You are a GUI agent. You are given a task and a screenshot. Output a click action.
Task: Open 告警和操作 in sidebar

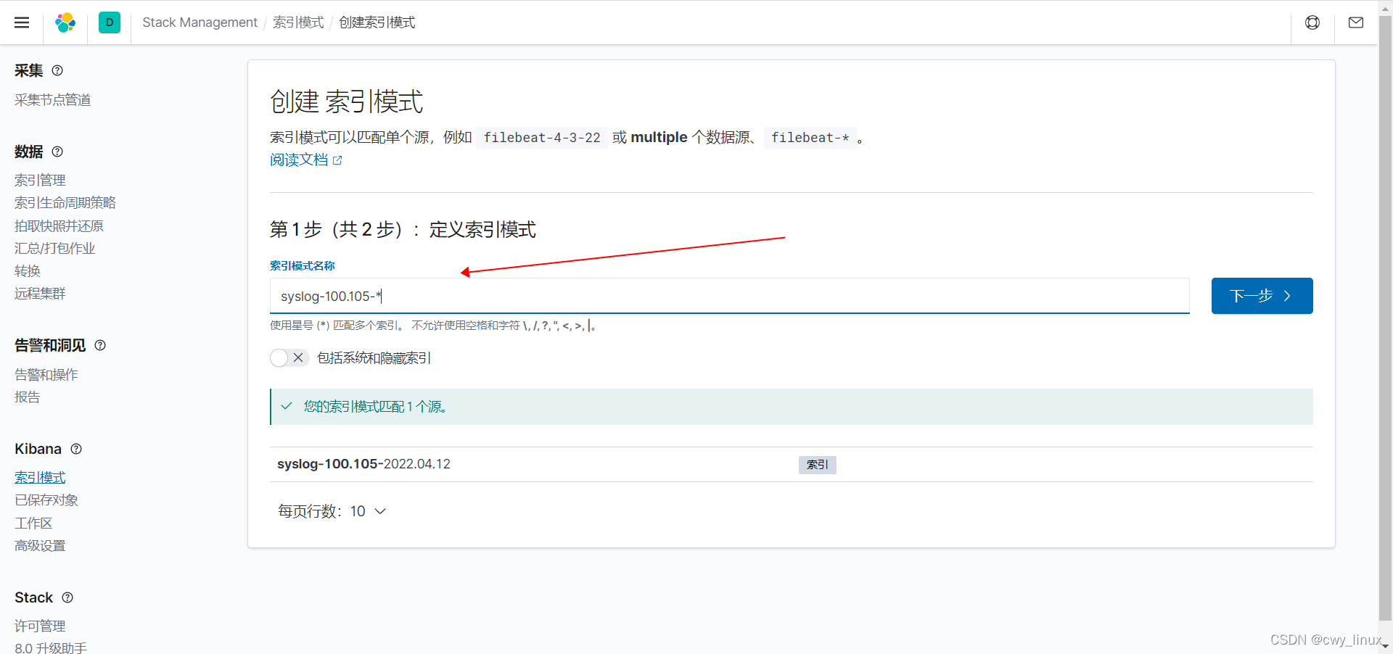coord(46,374)
